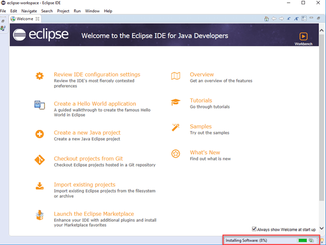Click the reduce font size icon
The width and height of the screenshot is (326, 245).
click(x=289, y=19)
